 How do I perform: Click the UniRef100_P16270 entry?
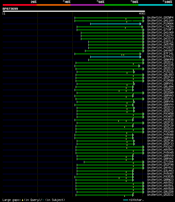point(160,35)
